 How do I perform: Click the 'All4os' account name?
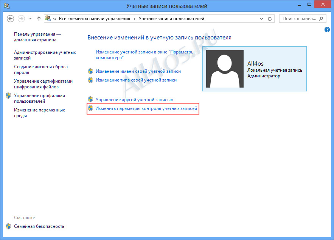(x=255, y=64)
